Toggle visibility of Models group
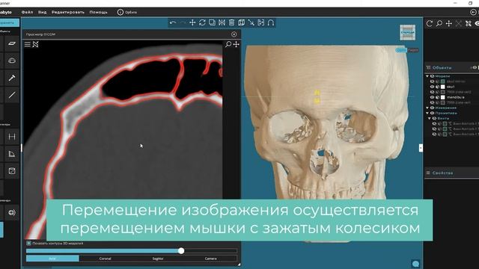Viewport: 479px width, 269px height. (x=433, y=76)
